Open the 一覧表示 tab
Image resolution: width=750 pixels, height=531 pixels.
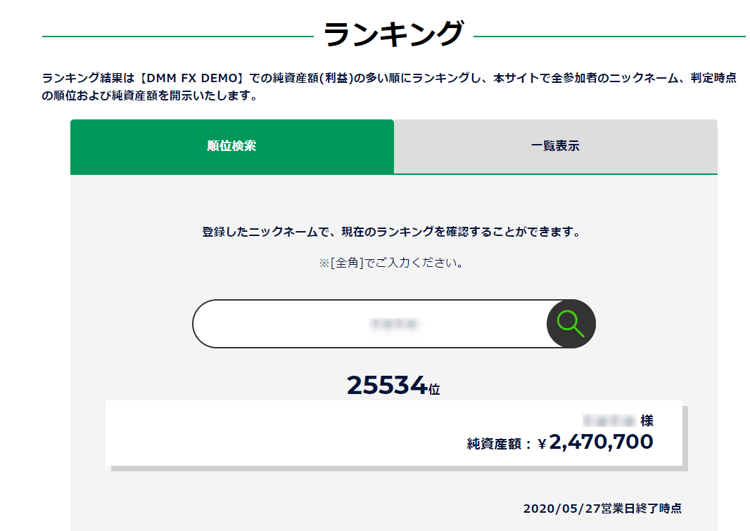point(555,146)
